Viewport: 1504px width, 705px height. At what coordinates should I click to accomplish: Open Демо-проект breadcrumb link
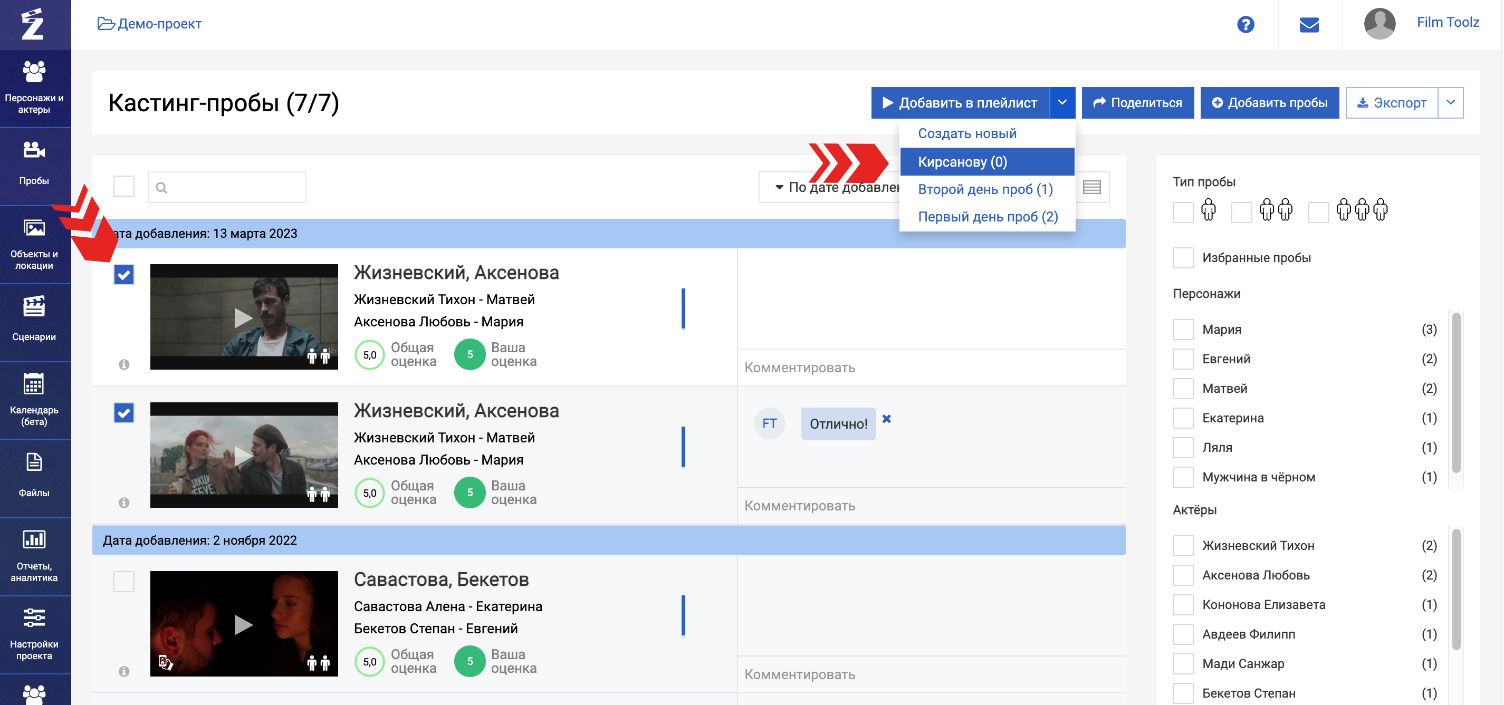pos(159,24)
